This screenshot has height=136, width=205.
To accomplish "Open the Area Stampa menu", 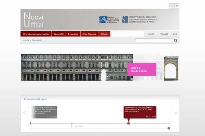I will click(x=89, y=34).
